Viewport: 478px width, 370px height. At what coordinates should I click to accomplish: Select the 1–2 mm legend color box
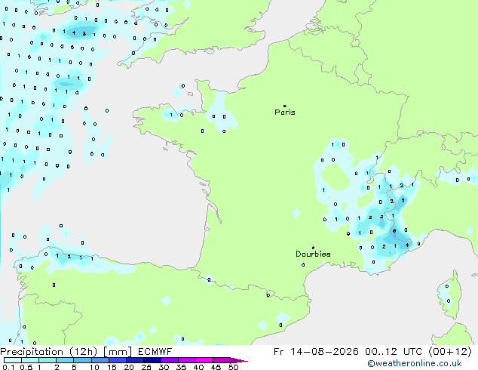(47, 360)
